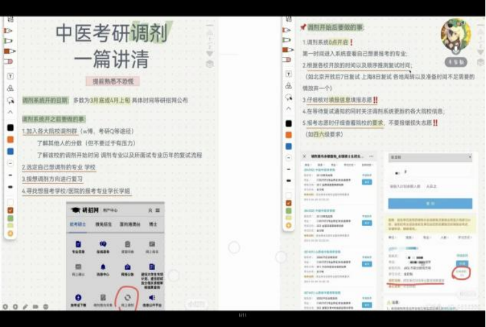
Task: Choose black color in left toolbar
Action: click(x=10, y=127)
